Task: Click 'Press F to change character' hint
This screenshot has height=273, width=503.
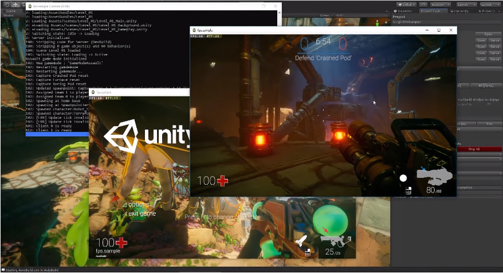Action: point(221,217)
